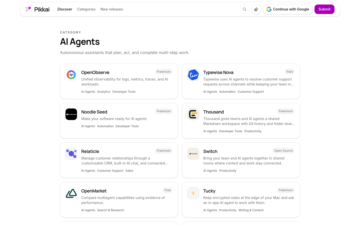Viewport: 360px width, 225px height.
Task: Select Sales tag under Relaticle
Action: point(129,171)
